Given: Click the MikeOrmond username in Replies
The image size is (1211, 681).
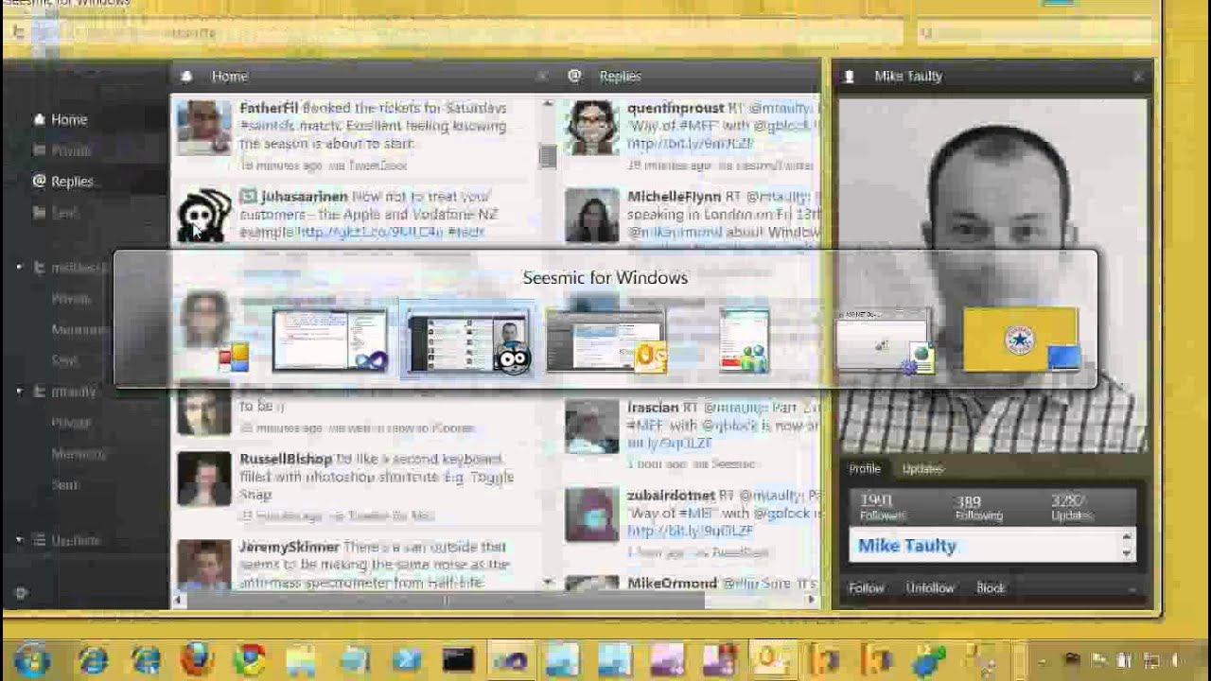Looking at the screenshot, I should (672, 584).
